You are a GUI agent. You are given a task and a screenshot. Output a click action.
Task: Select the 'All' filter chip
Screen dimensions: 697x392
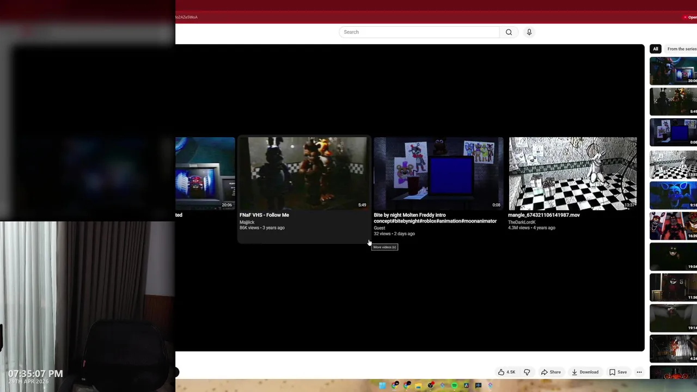click(656, 49)
